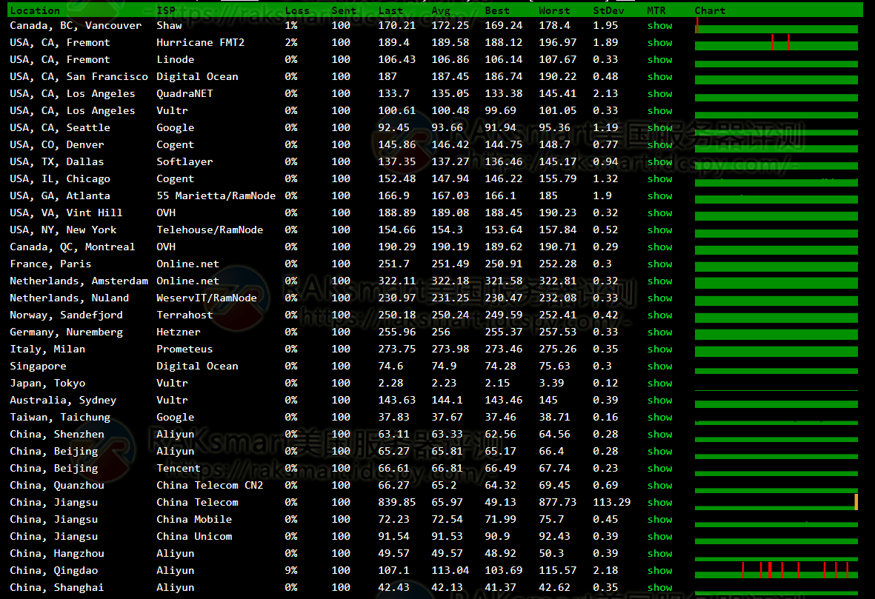The width and height of the screenshot is (875, 599).
Task: Open MTR show link for Hurricane FMT2
Action: click(659, 42)
